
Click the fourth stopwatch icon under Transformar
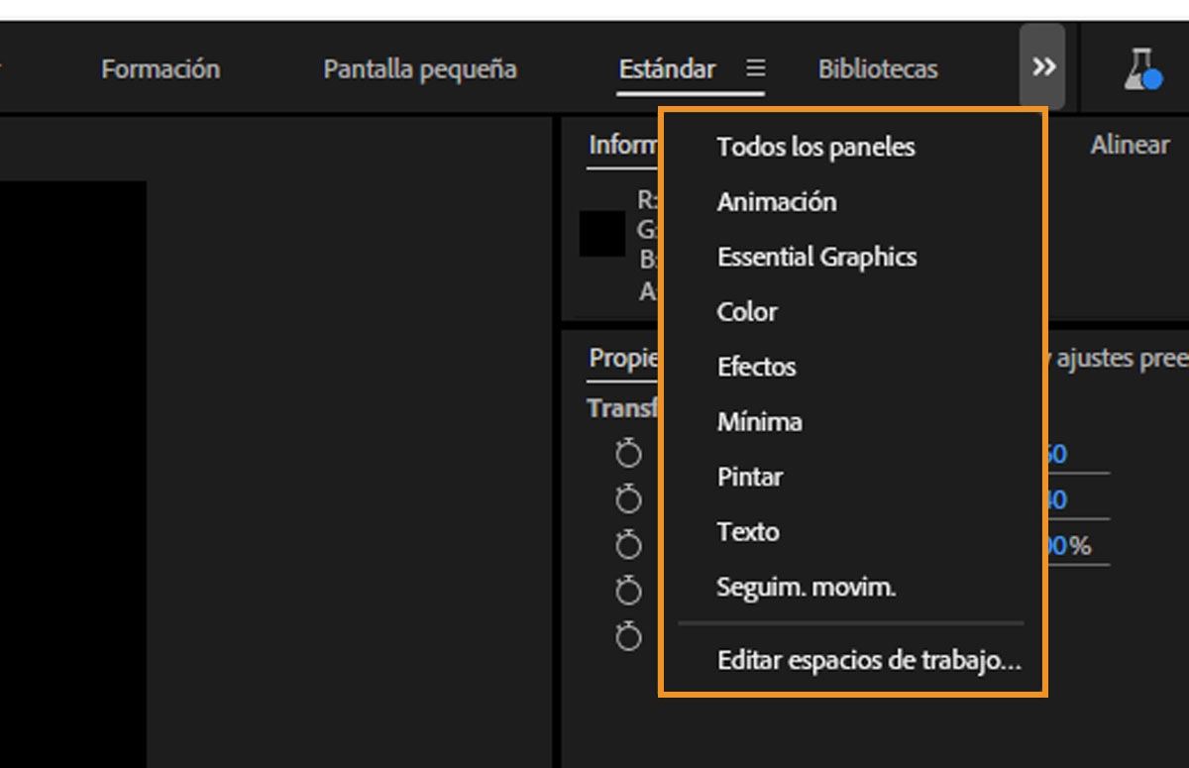(x=628, y=589)
